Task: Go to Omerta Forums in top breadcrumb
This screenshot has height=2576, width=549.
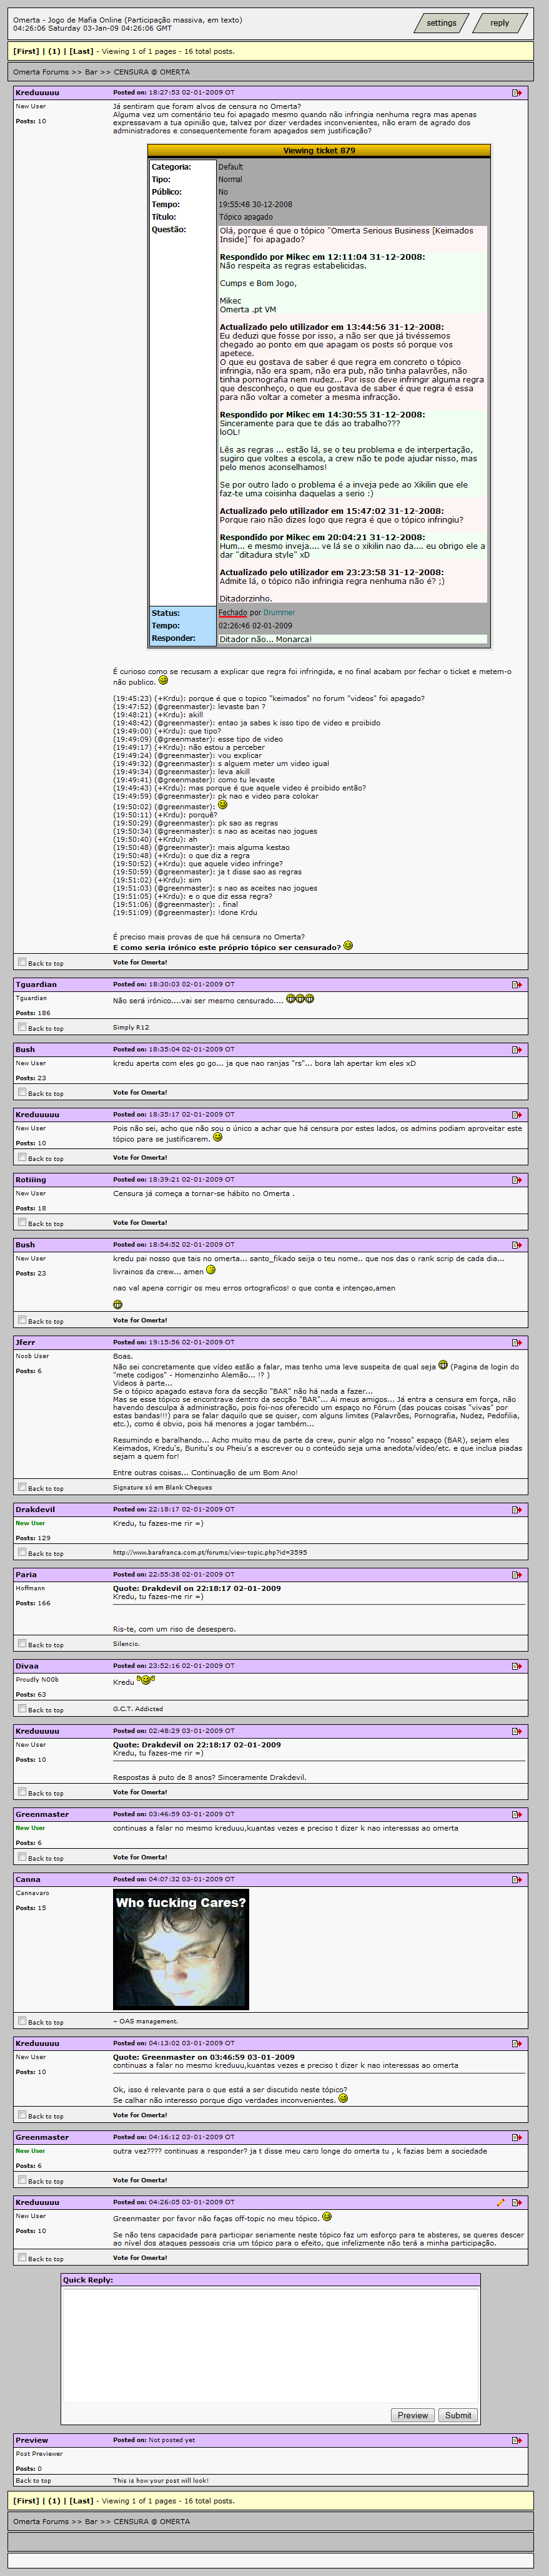Action: tap(41, 72)
